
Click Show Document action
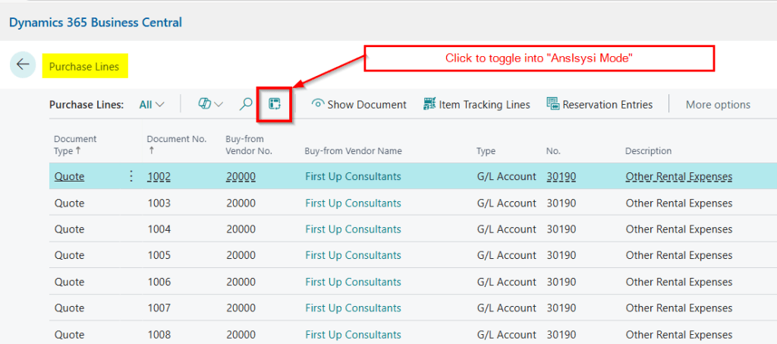pyautogui.click(x=359, y=105)
